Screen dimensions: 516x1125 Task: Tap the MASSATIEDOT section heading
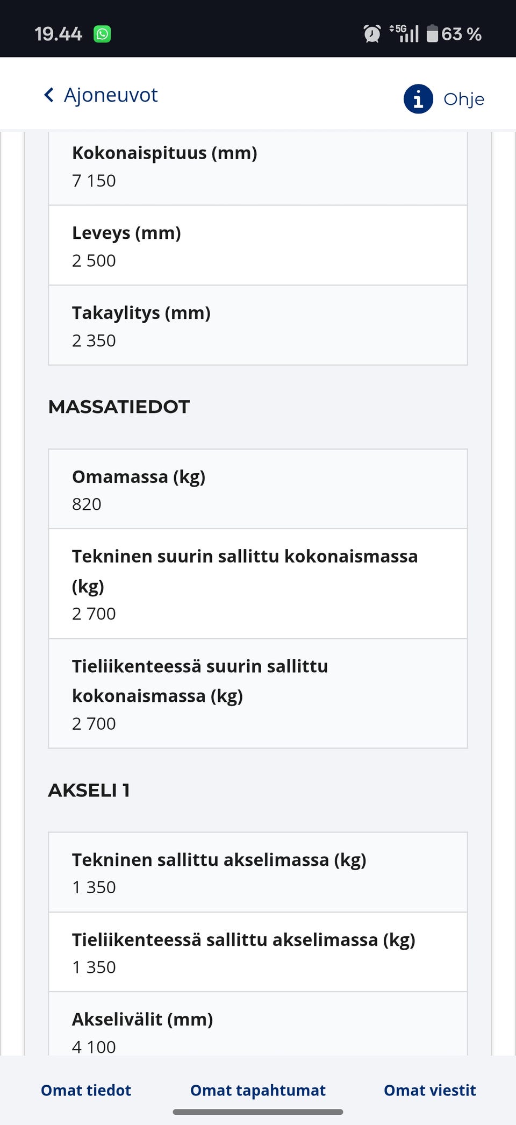click(118, 407)
